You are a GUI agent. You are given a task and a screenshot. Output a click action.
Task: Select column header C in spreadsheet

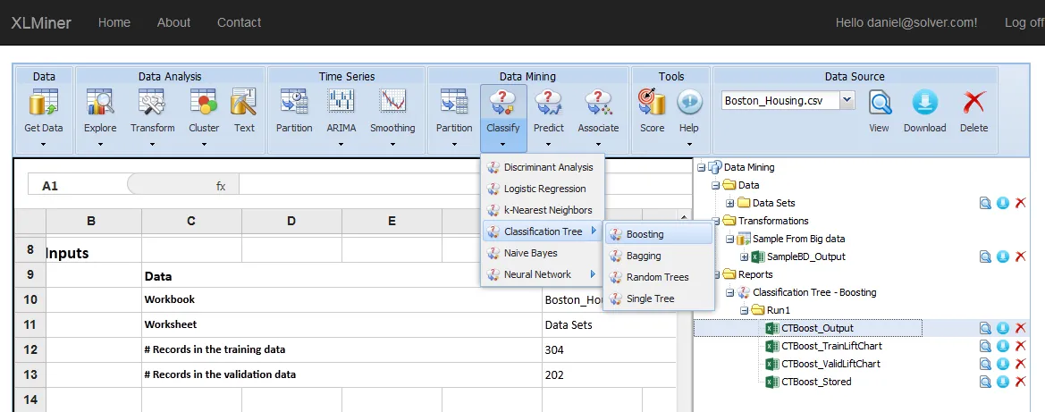192,221
